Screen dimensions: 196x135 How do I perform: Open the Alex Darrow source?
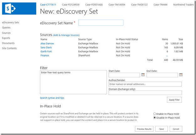(47, 44)
